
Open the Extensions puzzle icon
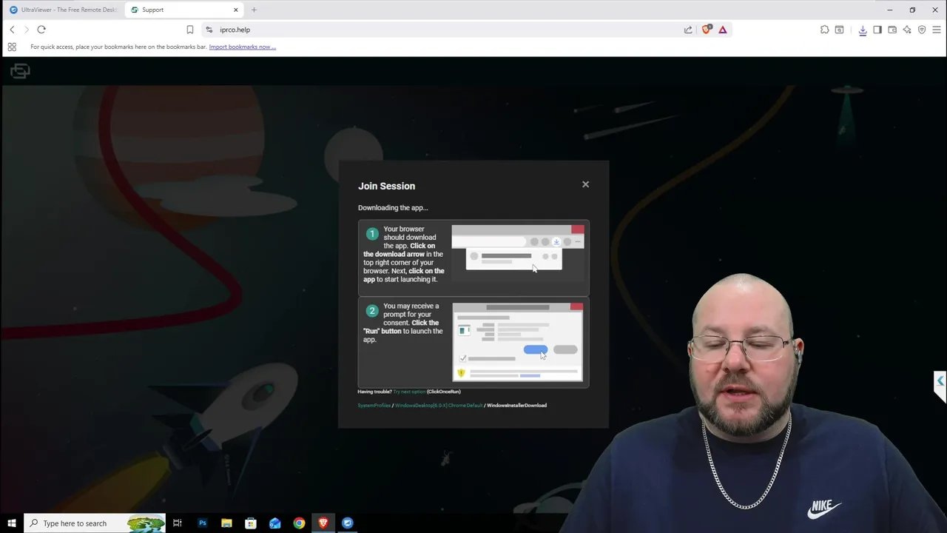coord(825,30)
